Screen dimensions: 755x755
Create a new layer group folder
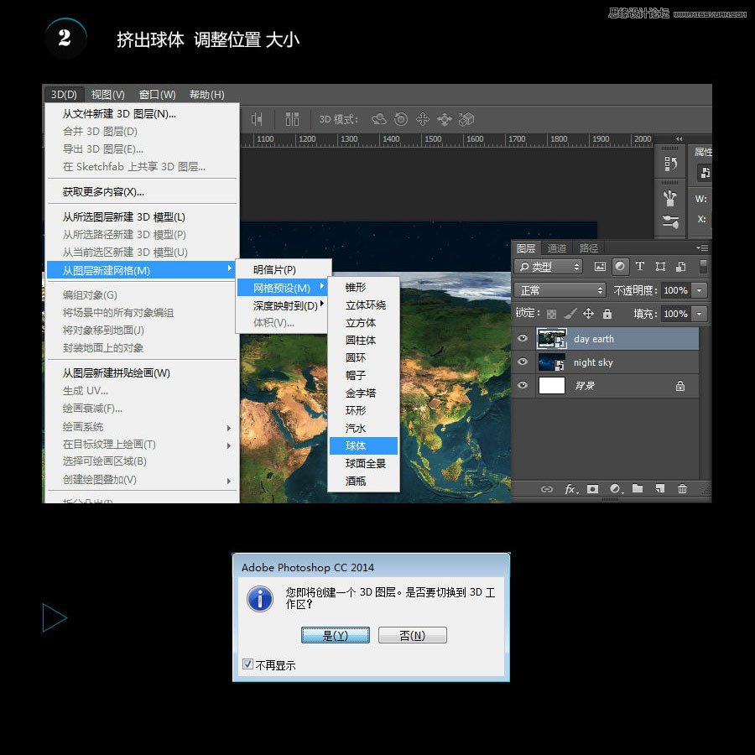point(638,489)
